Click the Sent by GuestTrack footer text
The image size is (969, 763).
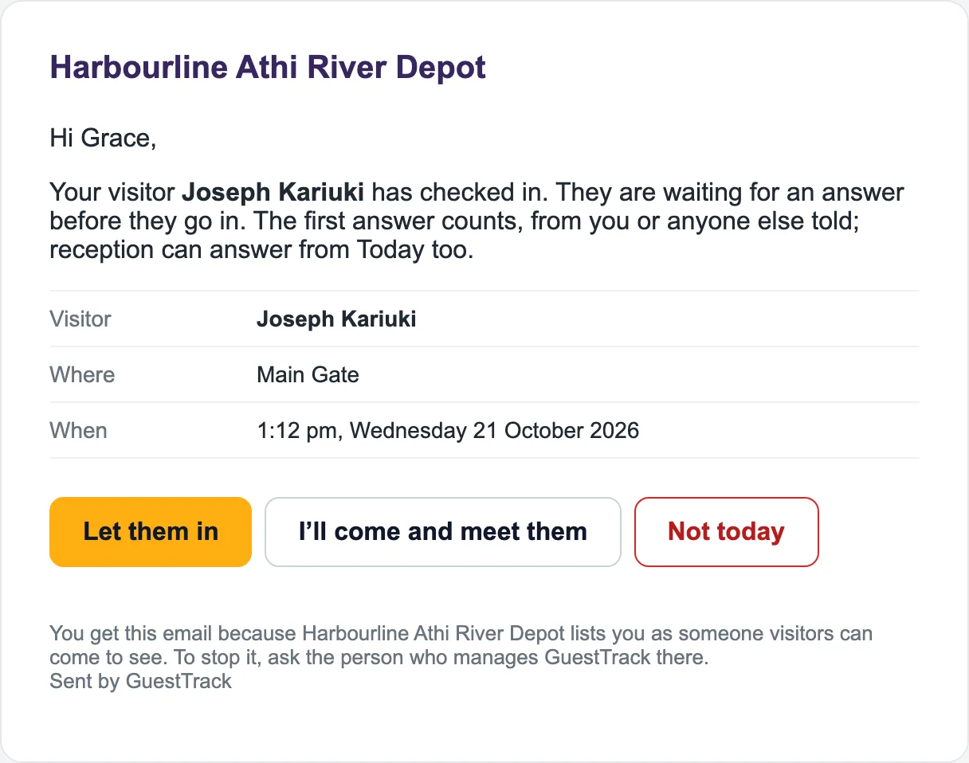pyautogui.click(x=140, y=682)
